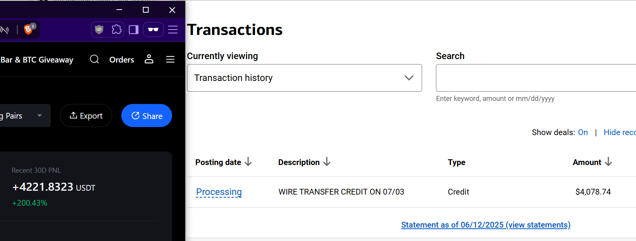Viewport: 636px width, 241px height.
Task: Open Statement as of 06/12/2025 link
Action: (x=486, y=225)
